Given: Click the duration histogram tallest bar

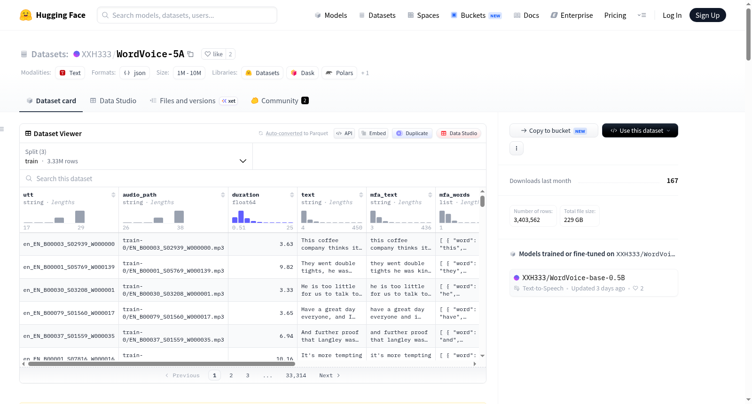Looking at the screenshot, I should (x=241, y=217).
